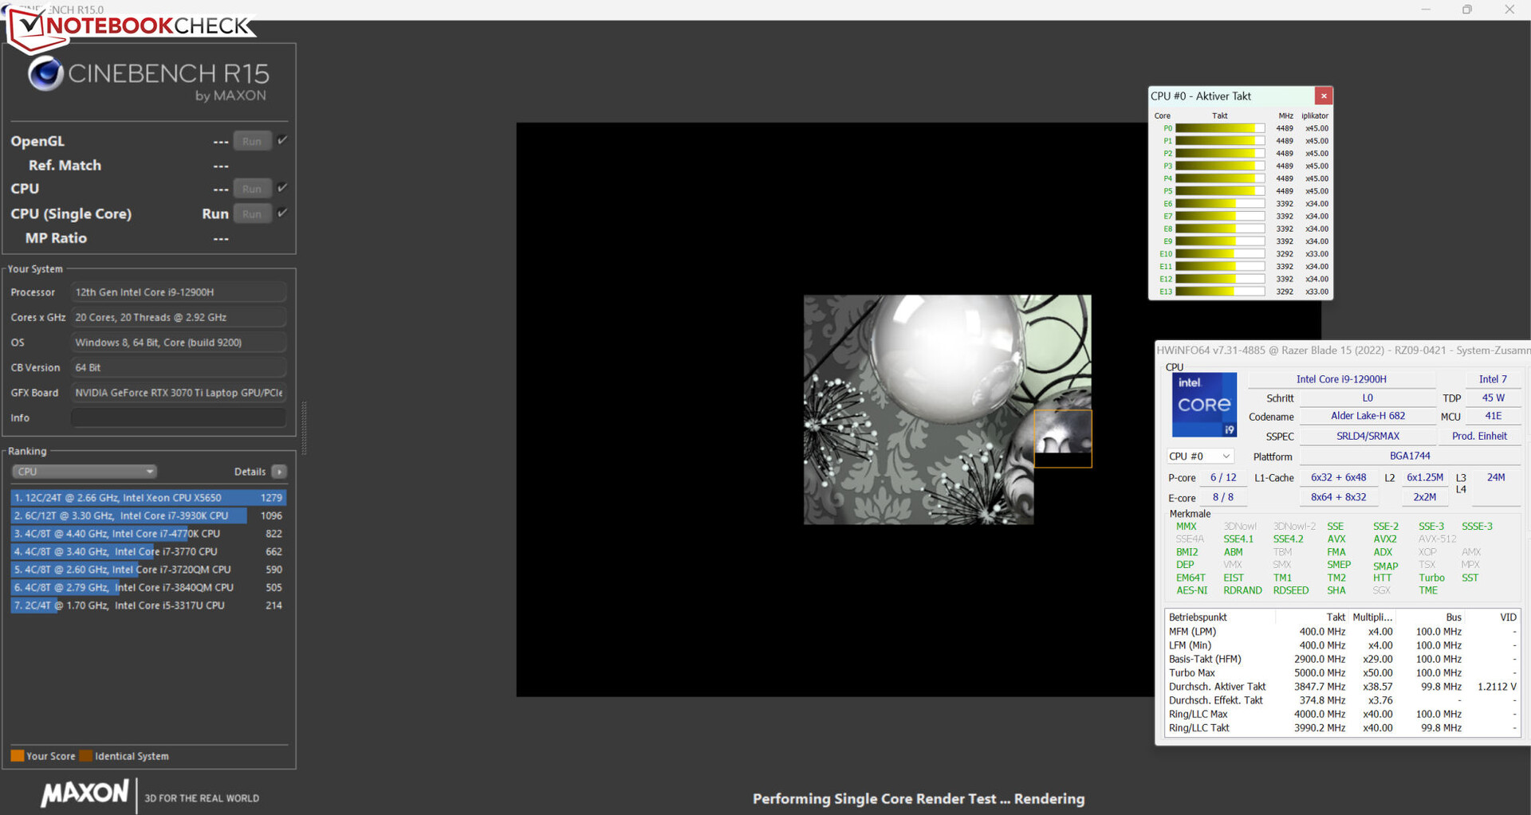Click the Durchsch. Aktiver Takt row
The image size is (1531, 815).
pyautogui.click(x=1342, y=687)
